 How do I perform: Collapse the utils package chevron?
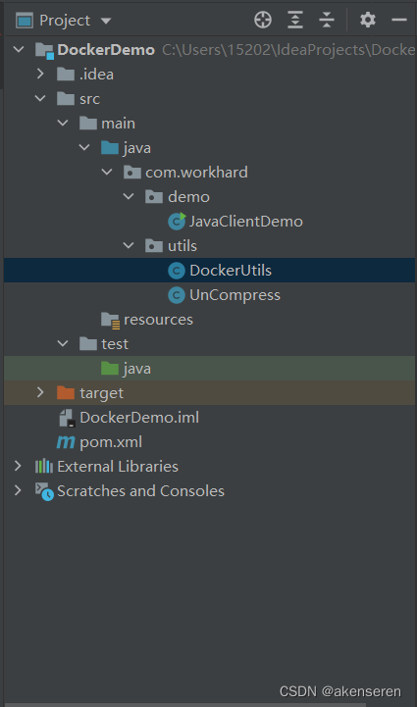(129, 246)
